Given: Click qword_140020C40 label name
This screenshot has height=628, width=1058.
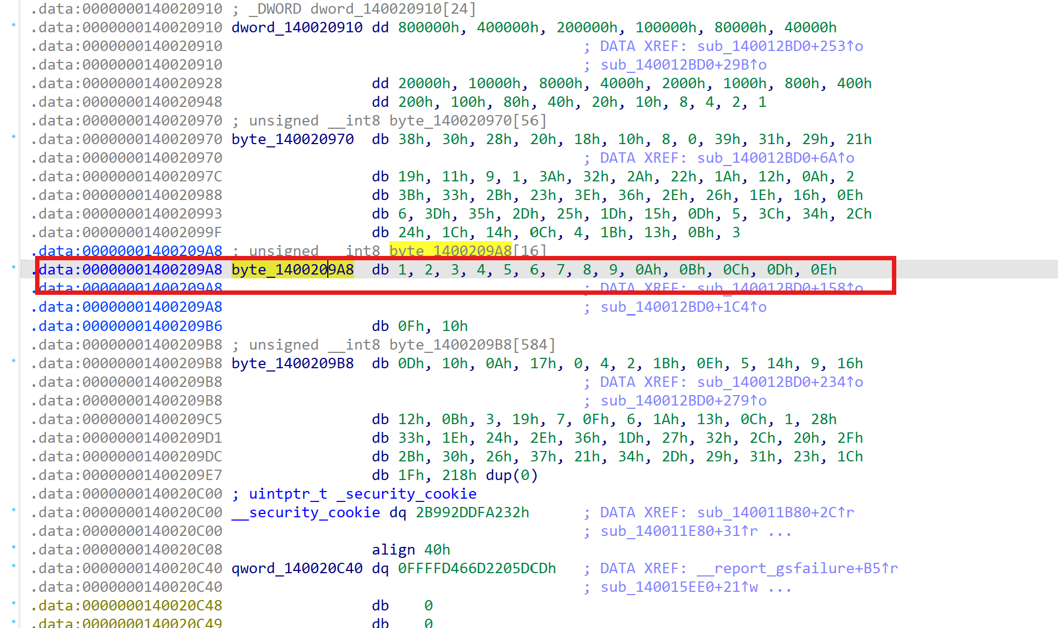Looking at the screenshot, I should [x=297, y=568].
